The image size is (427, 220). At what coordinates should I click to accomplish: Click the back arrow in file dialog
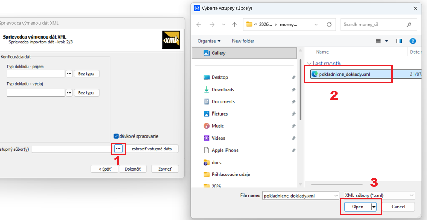[199, 24]
